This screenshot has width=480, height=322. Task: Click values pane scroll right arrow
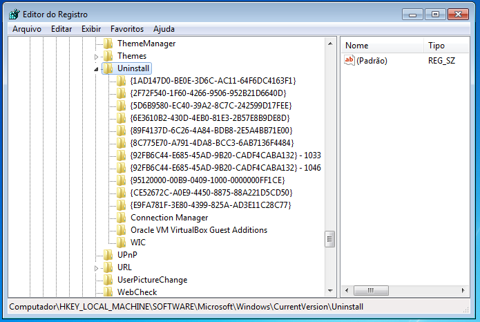(463, 290)
